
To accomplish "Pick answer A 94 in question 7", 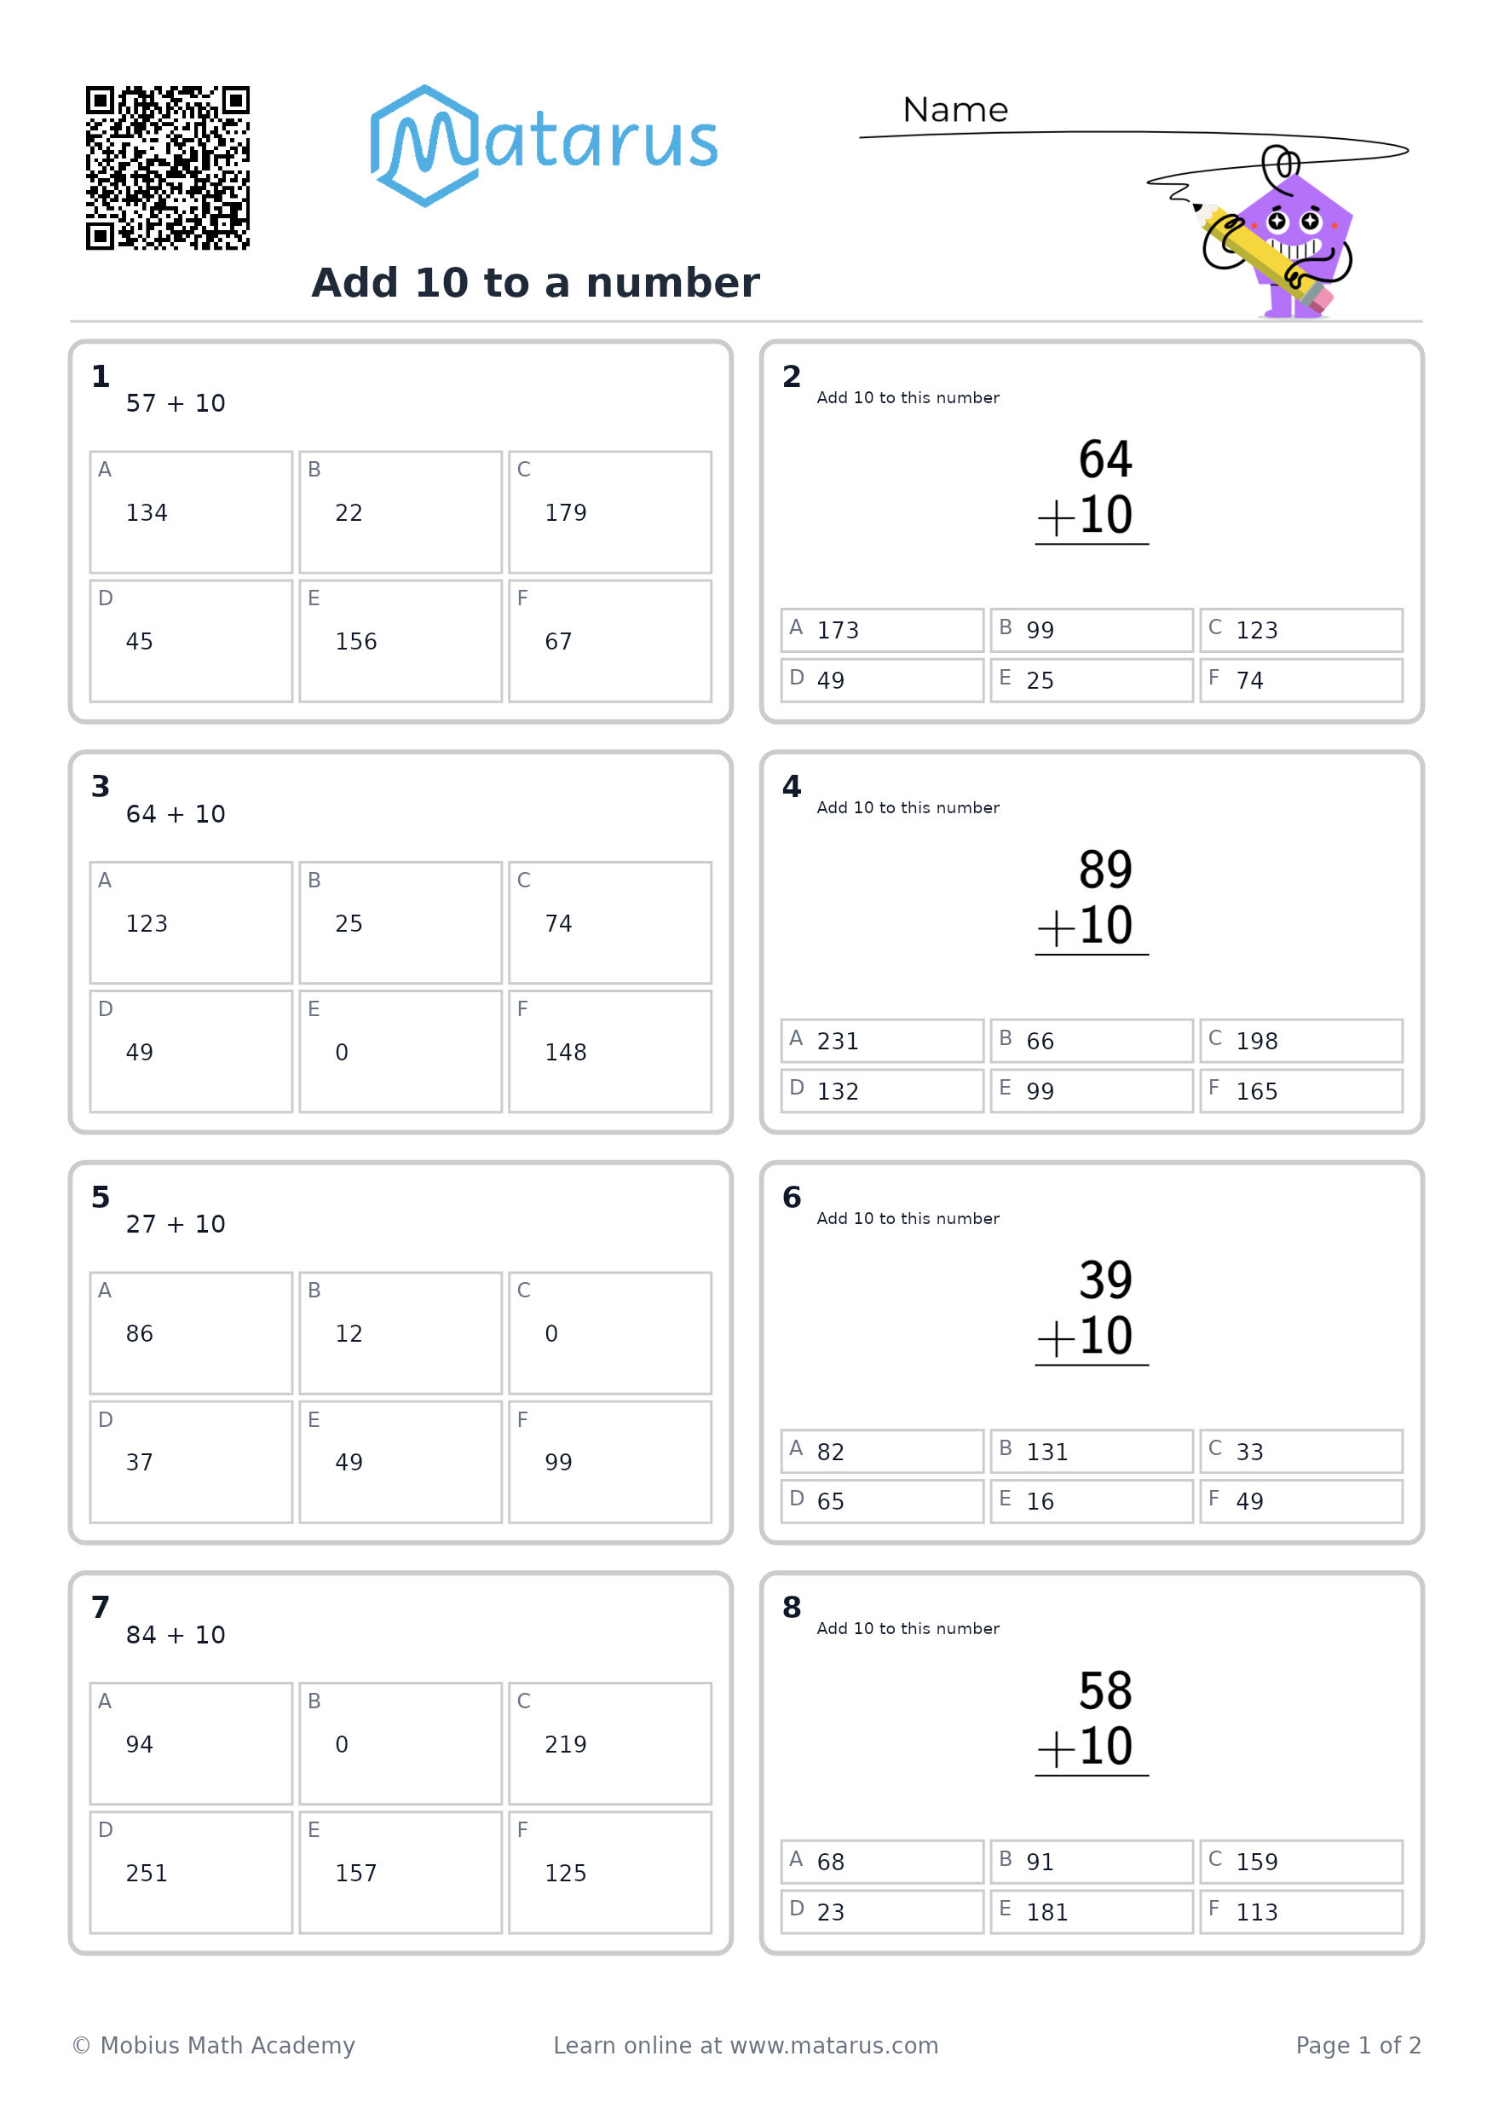I will [x=192, y=1744].
